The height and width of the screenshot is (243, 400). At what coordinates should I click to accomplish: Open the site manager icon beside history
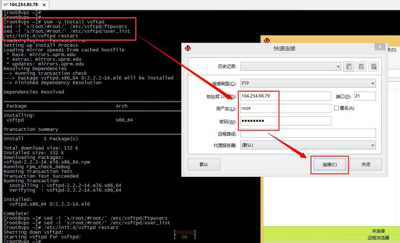coord(349,67)
